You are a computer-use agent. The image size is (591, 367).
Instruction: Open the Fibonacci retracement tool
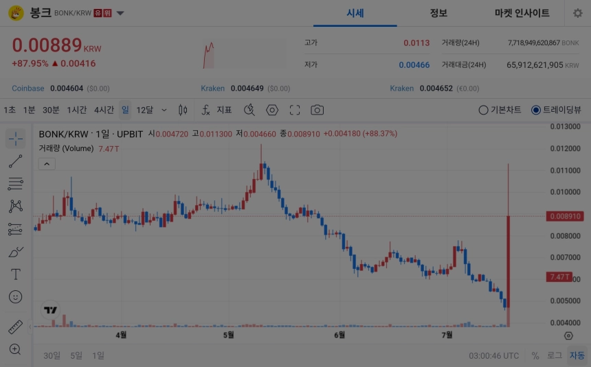[15, 184]
